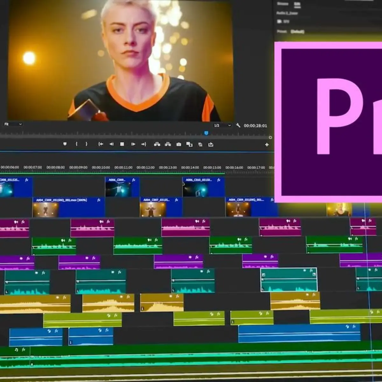Jump to the Out point

coord(144,144)
